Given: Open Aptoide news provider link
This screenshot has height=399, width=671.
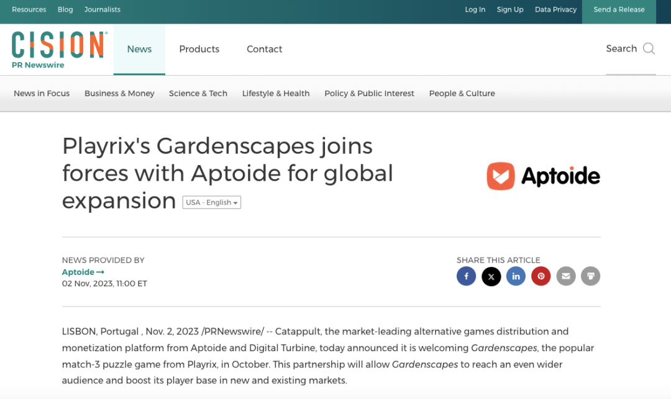Looking at the screenshot, I should pyautogui.click(x=83, y=272).
